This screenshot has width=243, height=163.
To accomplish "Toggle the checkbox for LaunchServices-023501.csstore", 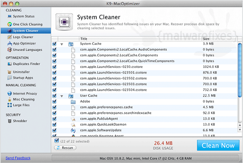I will pos(55,73).
